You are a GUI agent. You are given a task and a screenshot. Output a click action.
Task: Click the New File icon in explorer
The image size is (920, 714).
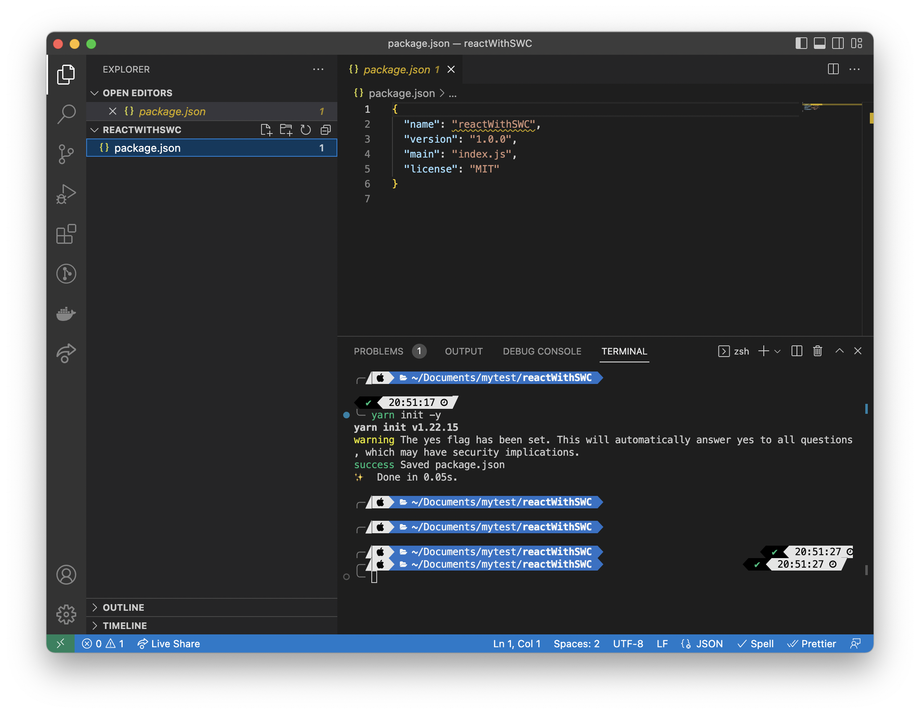[266, 130]
